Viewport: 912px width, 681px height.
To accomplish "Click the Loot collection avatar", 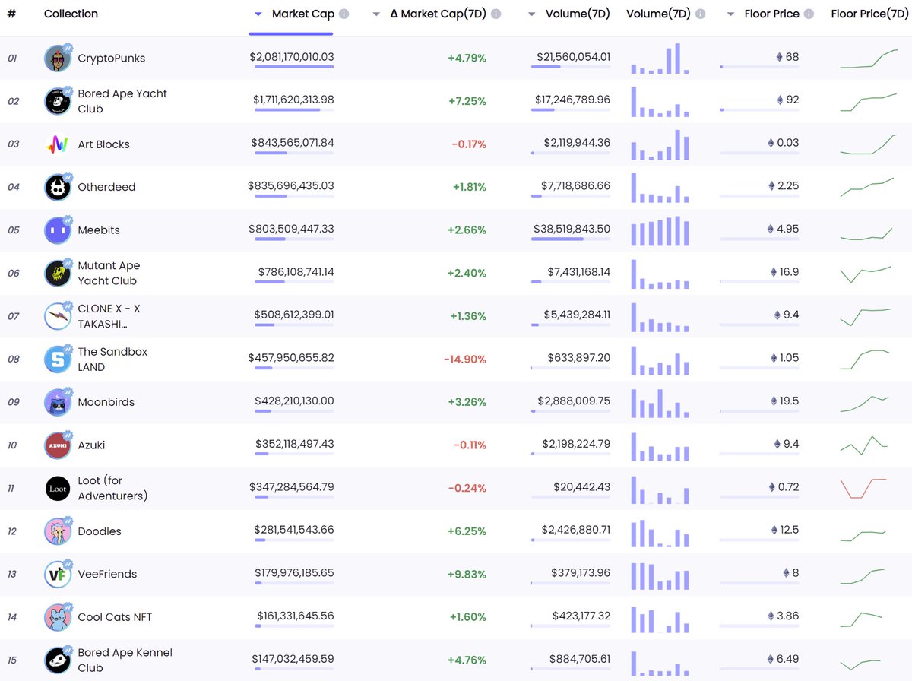I will pos(58,488).
